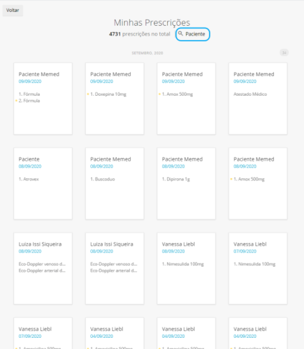Click the 'SETEMBRO, 2020' month label
The height and width of the screenshot is (349, 304).
(x=148, y=53)
